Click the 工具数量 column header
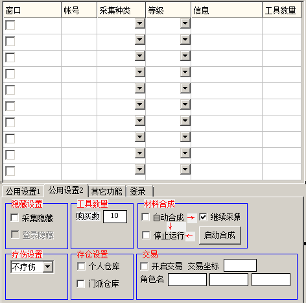 coord(281,10)
